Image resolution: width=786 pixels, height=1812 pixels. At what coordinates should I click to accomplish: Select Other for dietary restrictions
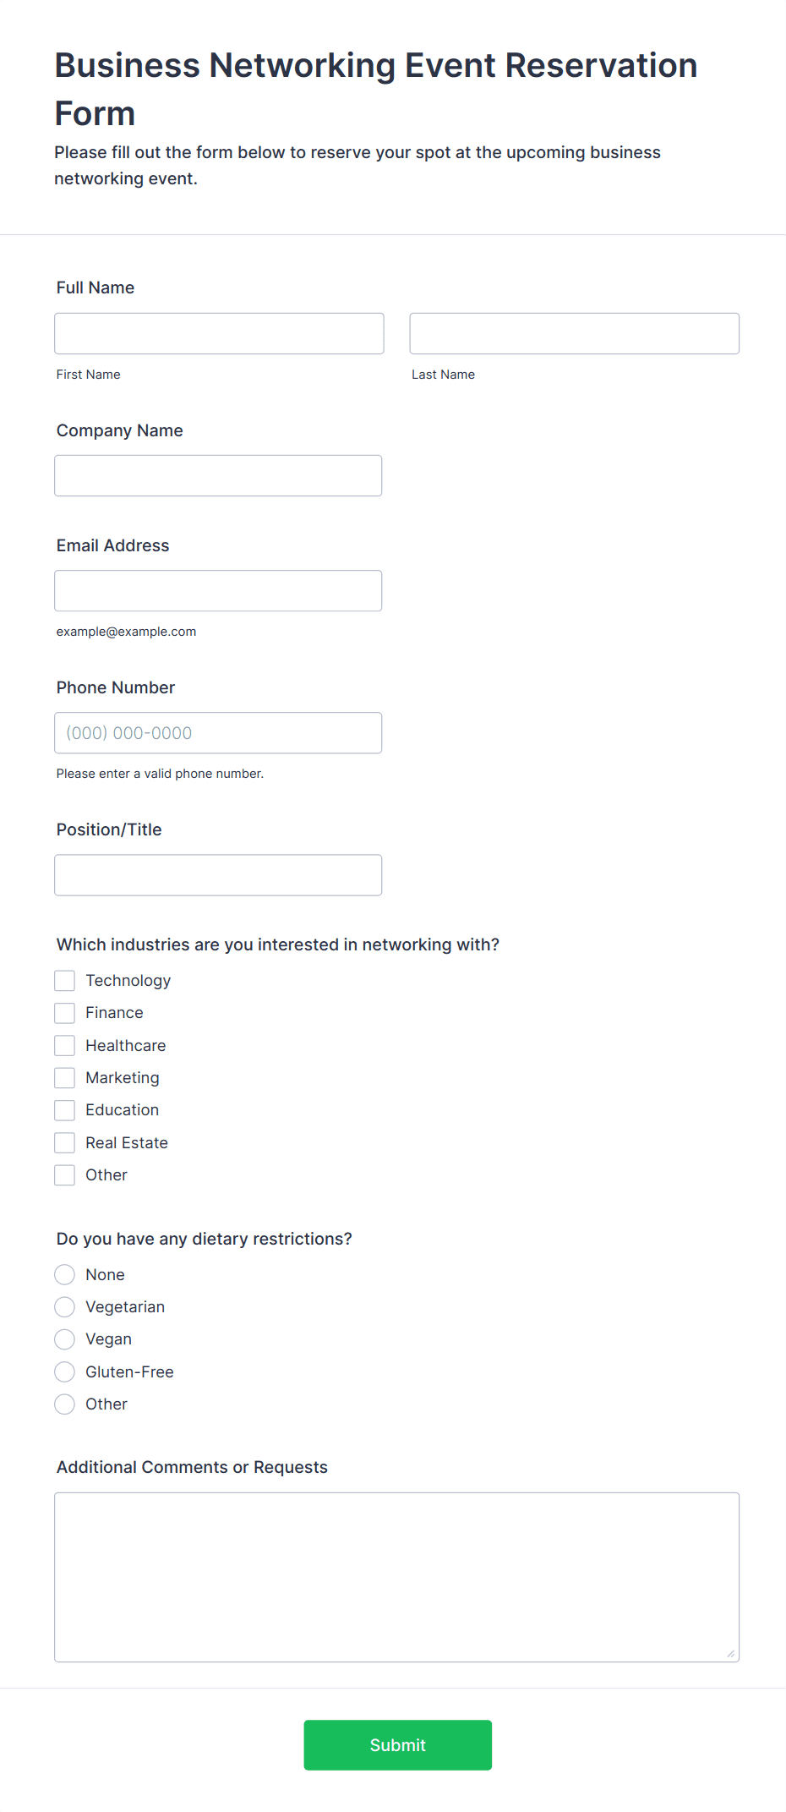[64, 1404]
